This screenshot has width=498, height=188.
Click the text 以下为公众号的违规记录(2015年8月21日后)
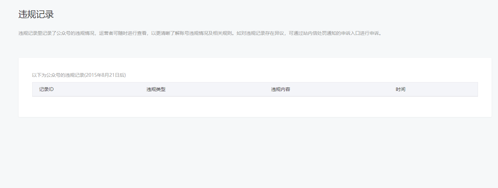pyautogui.click(x=79, y=75)
